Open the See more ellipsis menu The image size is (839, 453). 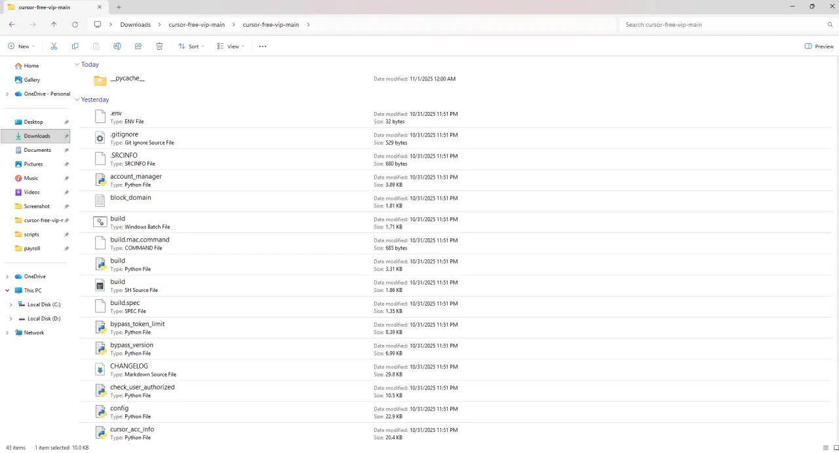click(x=263, y=46)
